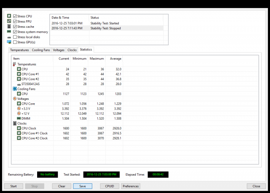
Task: Click the Average column header
Action: pyautogui.click(x=116, y=59)
